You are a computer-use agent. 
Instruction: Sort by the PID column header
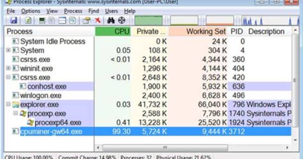237,31
